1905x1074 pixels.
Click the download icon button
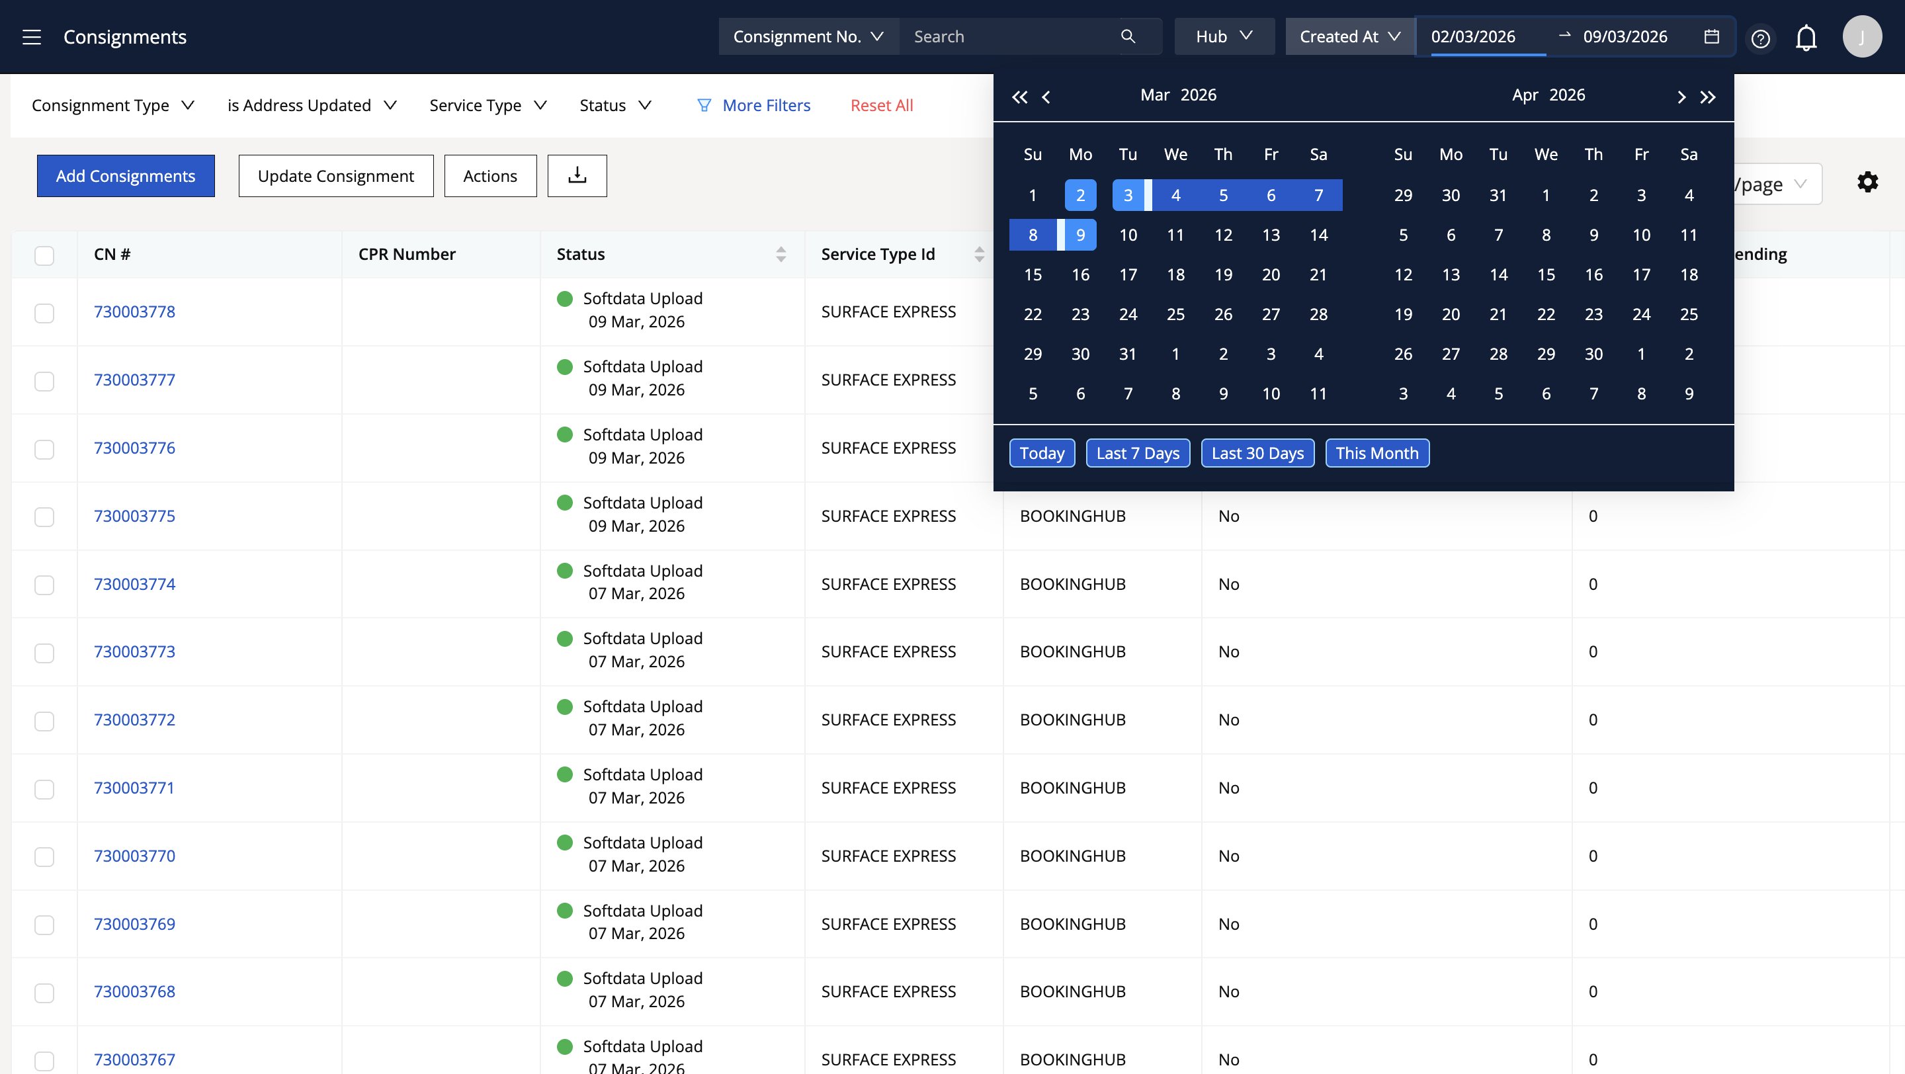tap(577, 176)
